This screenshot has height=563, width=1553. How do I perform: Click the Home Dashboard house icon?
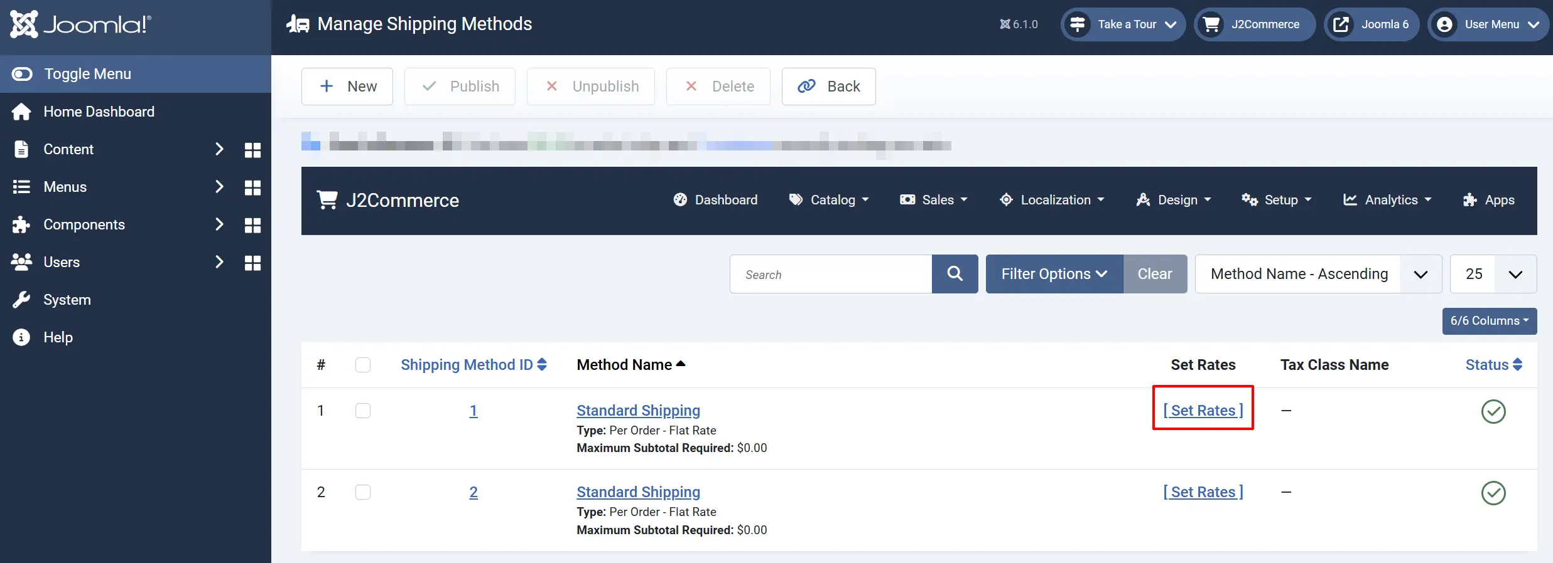click(x=21, y=112)
